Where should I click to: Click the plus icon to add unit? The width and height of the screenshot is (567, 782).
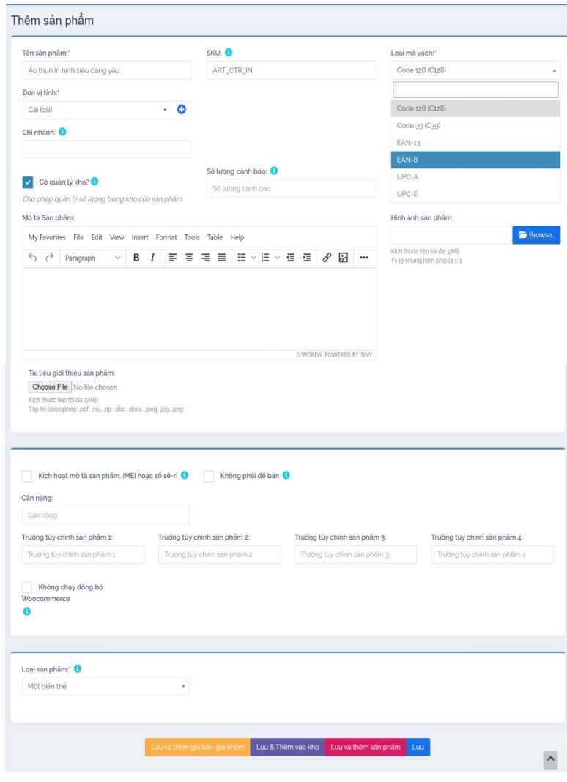click(182, 110)
